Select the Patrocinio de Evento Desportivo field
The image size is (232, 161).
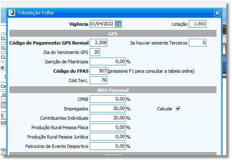(x=108, y=146)
